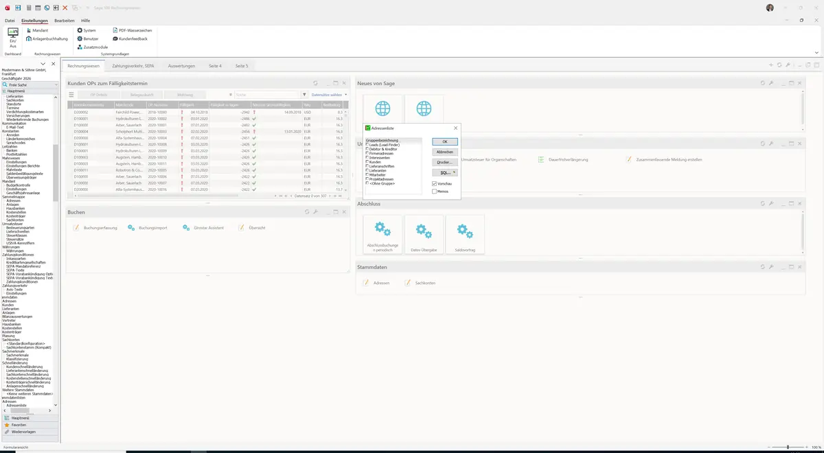Confirm the Adressenliste dialog with OK
Screen dimensions: 824x453
(x=445, y=141)
